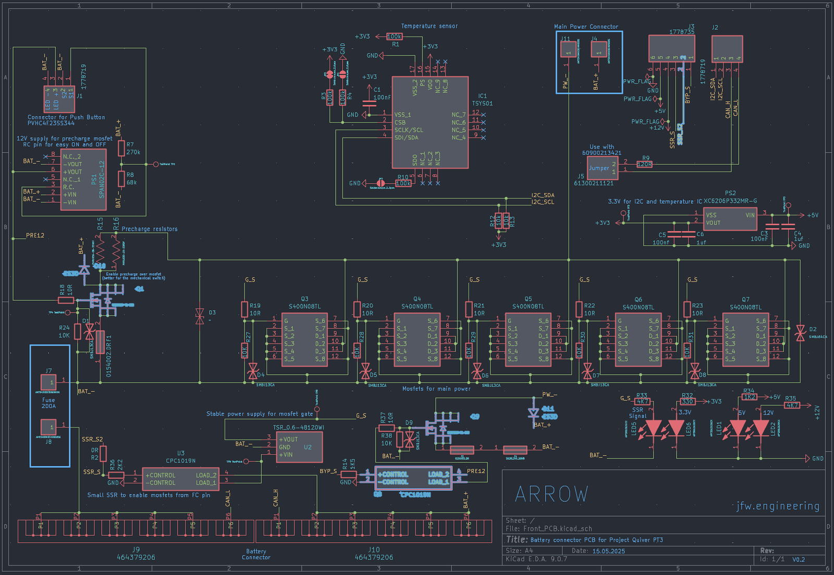Select MOSFET Q5 S400N08TL symbol

tap(528, 340)
